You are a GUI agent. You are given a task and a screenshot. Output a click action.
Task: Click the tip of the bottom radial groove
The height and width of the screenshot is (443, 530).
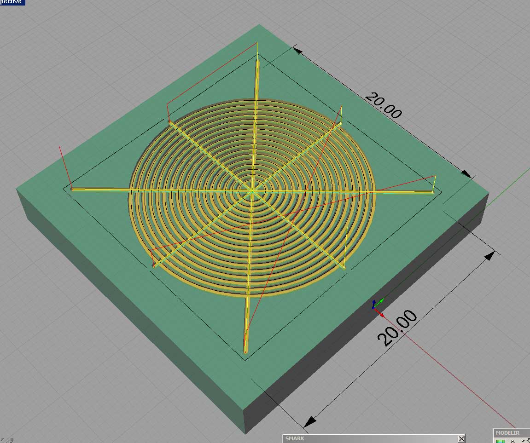tap(245, 351)
